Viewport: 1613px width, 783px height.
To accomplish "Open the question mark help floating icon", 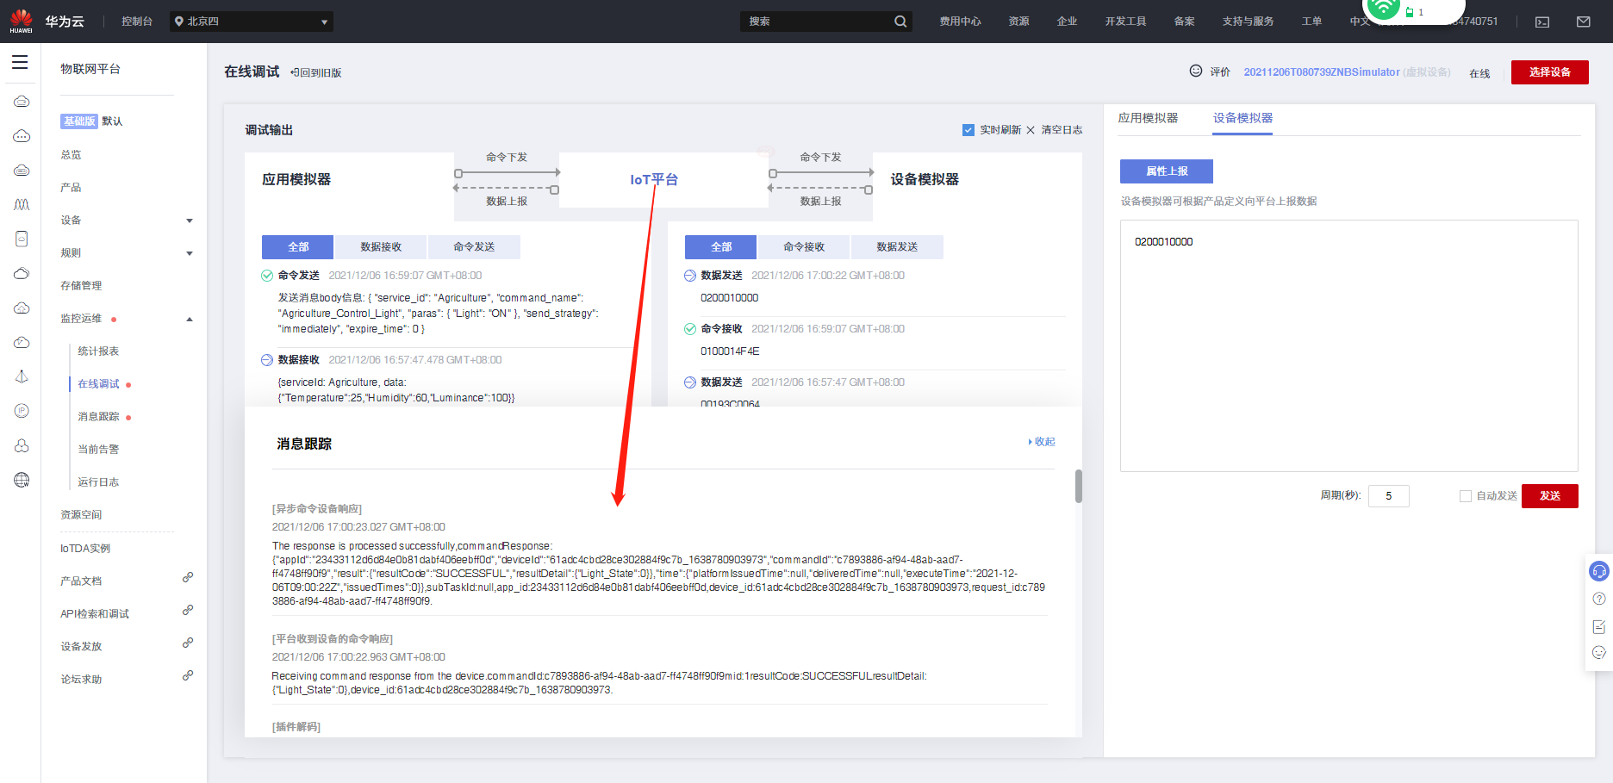I will tap(1599, 599).
